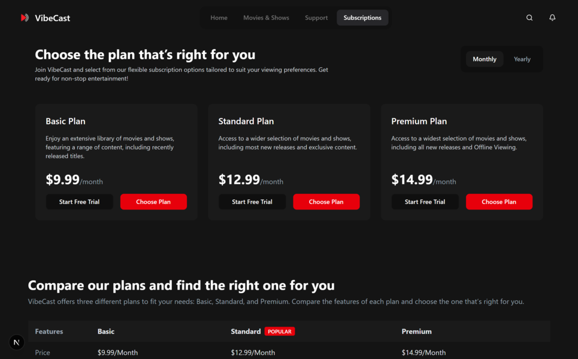The width and height of the screenshot is (578, 359).
Task: Click the VibeCast logo icon
Action: pyautogui.click(x=25, y=18)
